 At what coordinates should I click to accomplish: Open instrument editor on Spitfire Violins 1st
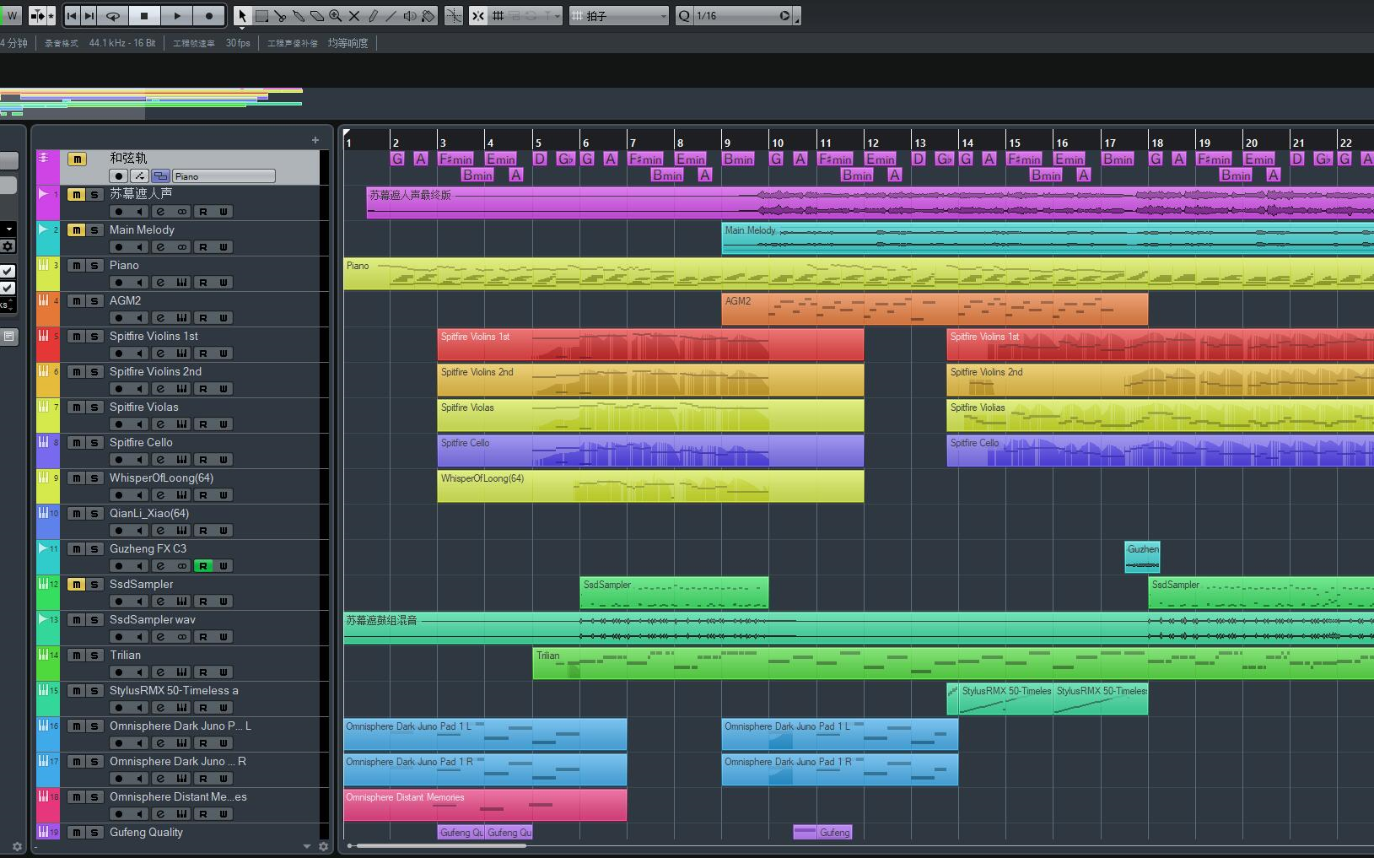pos(181,353)
